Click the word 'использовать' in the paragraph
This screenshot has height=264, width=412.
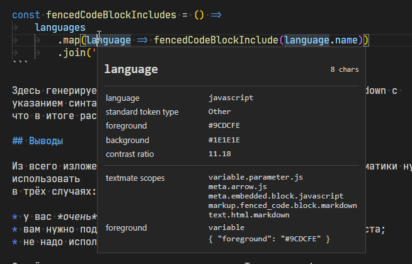[x=46, y=179]
